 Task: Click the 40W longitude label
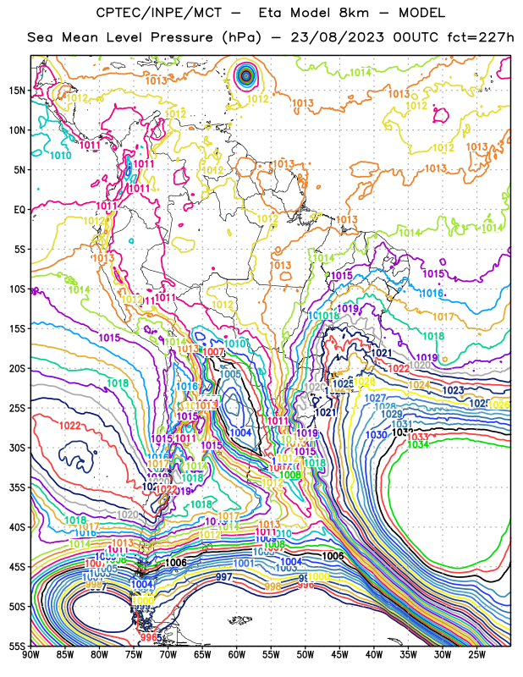point(374,655)
